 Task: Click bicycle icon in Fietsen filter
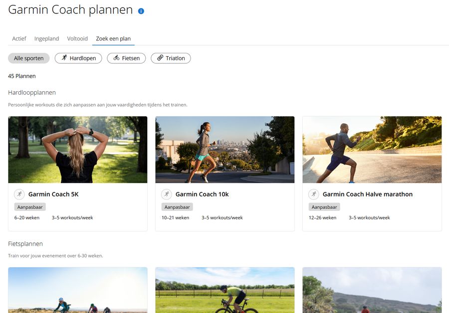(116, 58)
